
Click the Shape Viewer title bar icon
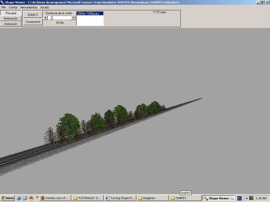point(2,2)
